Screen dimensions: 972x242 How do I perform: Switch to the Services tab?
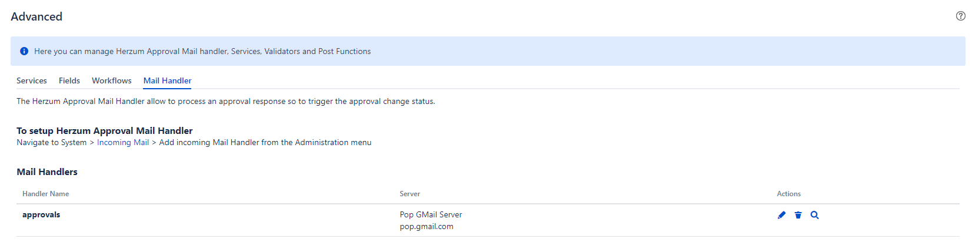click(32, 81)
